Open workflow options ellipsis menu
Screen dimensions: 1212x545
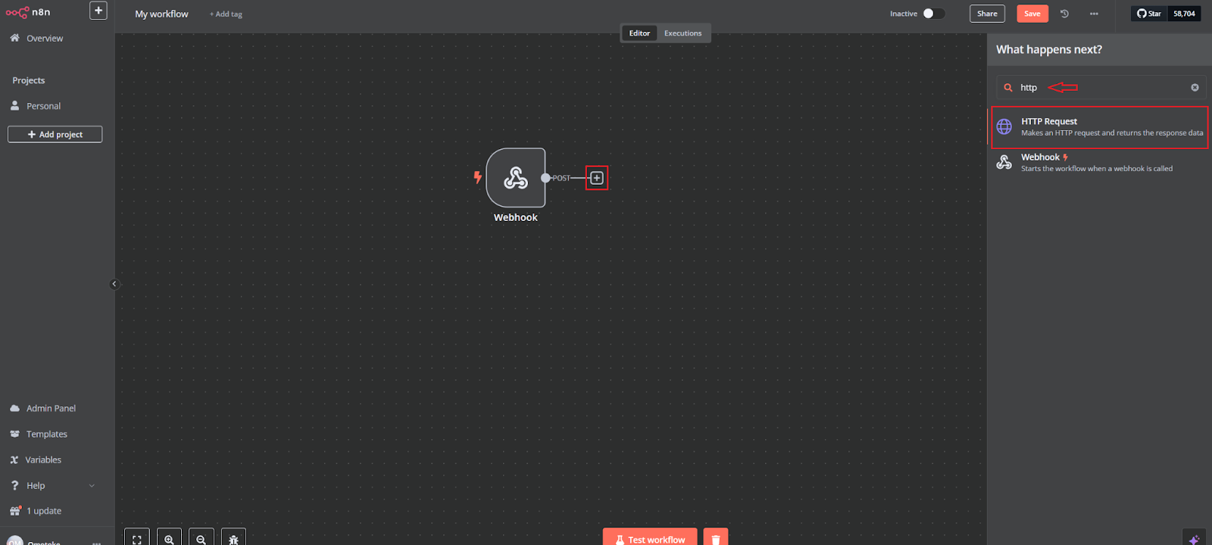(1094, 14)
